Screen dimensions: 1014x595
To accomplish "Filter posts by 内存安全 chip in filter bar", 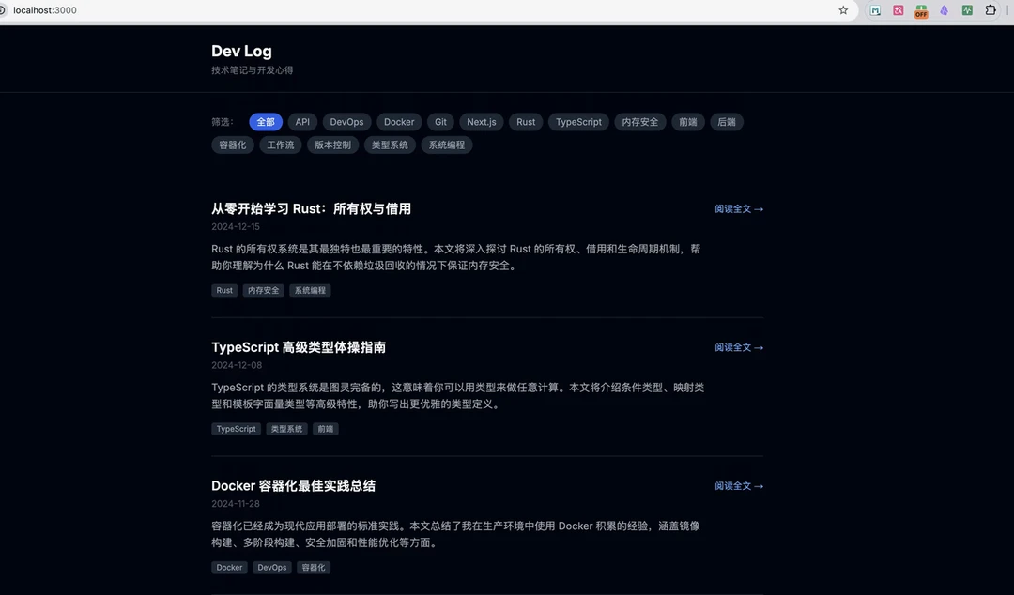I will [640, 122].
